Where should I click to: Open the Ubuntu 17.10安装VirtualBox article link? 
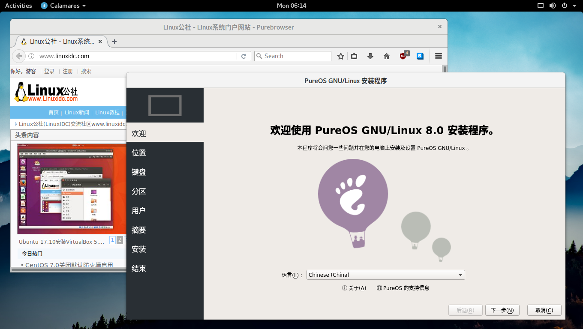[61, 242]
